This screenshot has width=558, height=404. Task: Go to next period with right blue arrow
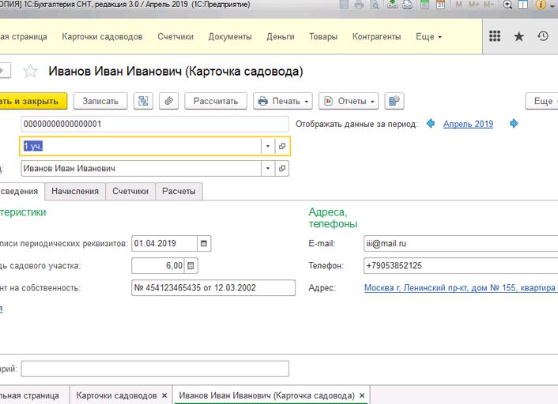click(514, 123)
